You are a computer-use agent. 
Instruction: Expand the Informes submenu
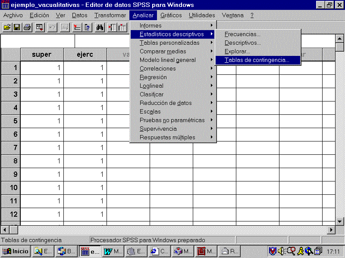173,26
